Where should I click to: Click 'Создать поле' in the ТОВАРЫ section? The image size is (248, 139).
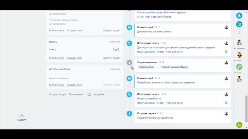pyautogui.click(x=74, y=58)
